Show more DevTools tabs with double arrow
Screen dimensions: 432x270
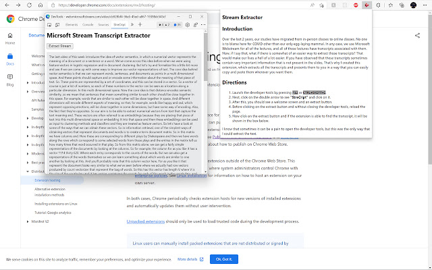coord(132,25)
